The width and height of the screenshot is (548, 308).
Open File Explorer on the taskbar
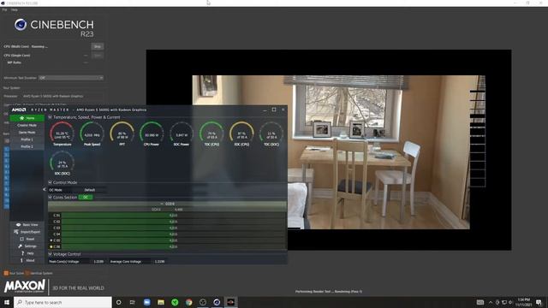pos(161,302)
